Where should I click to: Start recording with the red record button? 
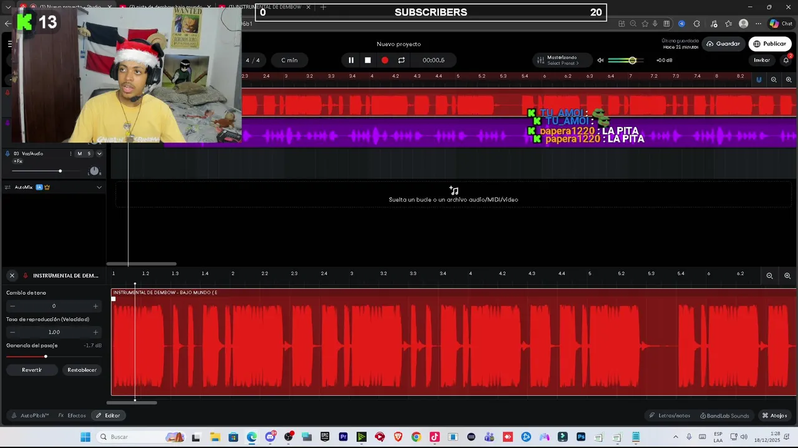tap(385, 60)
